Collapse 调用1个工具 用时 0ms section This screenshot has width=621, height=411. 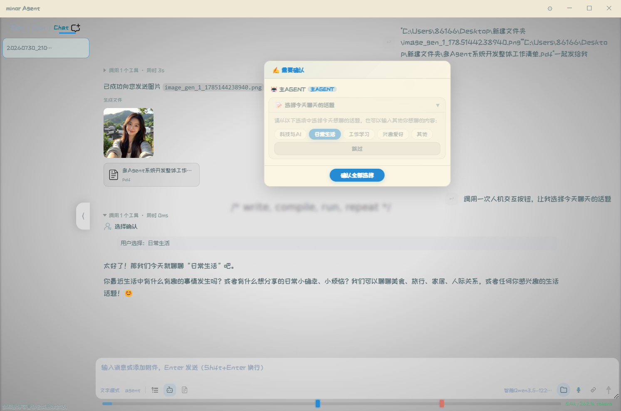click(x=136, y=215)
